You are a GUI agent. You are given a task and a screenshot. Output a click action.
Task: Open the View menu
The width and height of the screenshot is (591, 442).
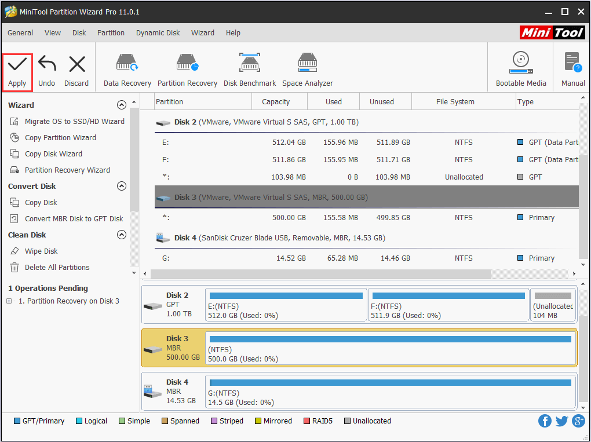[x=52, y=33]
